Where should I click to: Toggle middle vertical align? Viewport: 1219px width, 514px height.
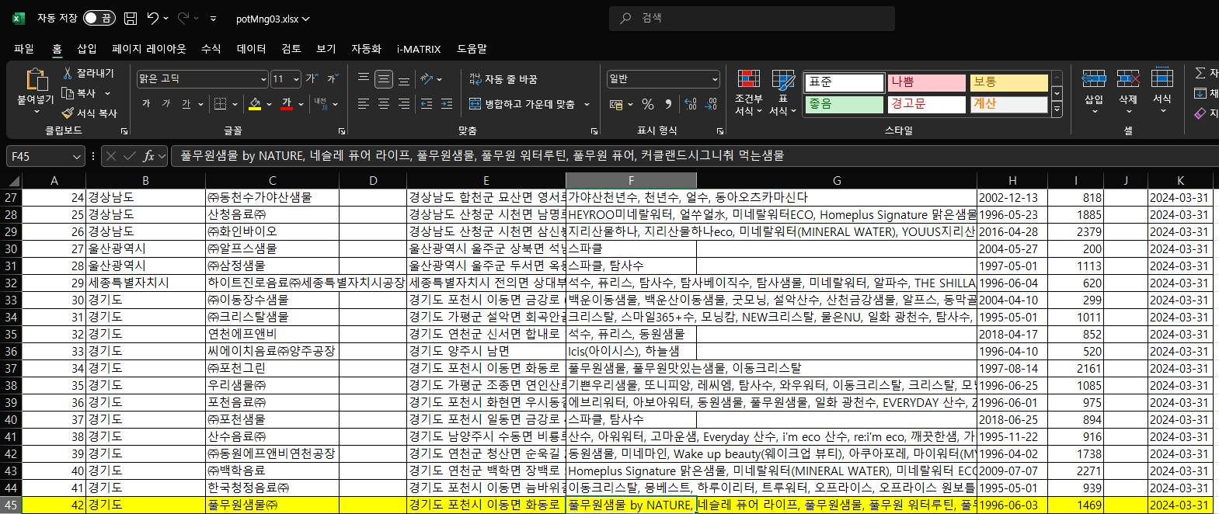tap(384, 79)
